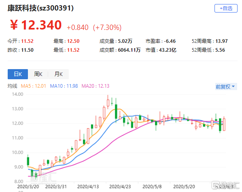Click the 成交量 value 5.02万

(125, 41)
